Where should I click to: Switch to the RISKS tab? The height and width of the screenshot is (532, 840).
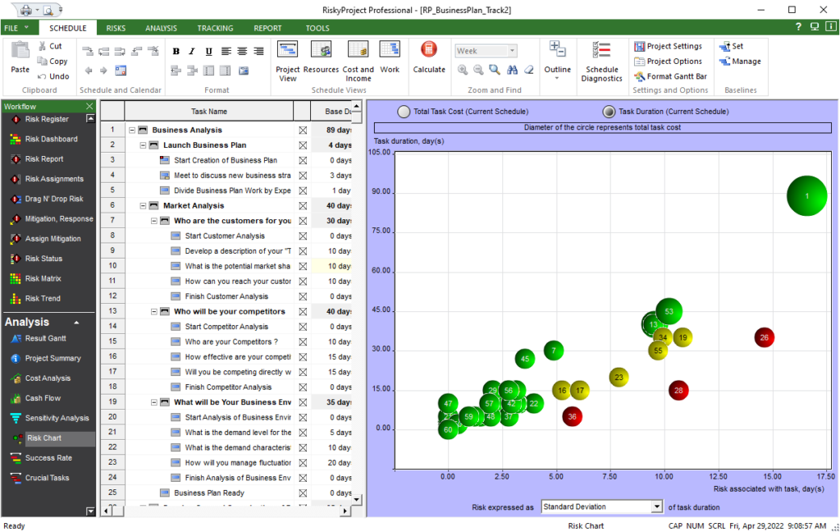click(x=115, y=27)
